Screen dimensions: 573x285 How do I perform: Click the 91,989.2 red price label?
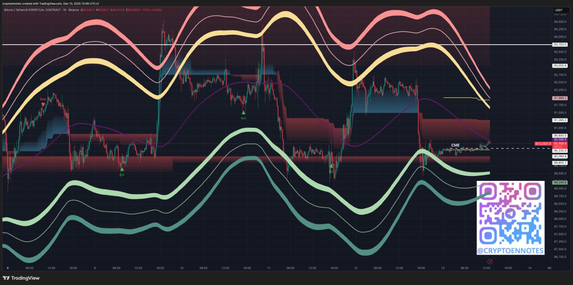[560, 98]
